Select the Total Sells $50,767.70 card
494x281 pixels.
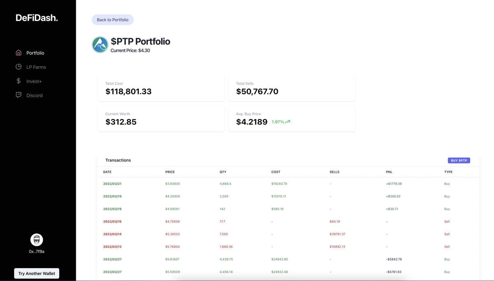292,88
